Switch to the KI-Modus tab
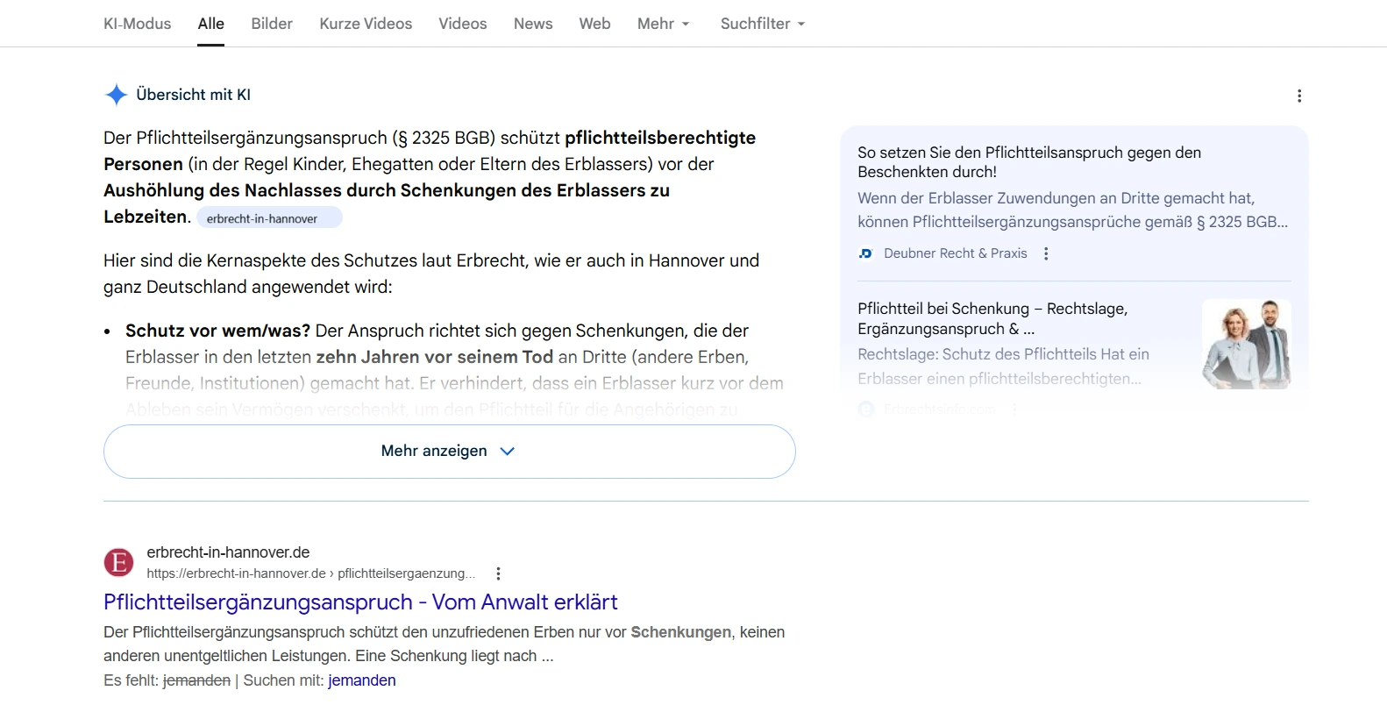The image size is (1387, 712). (137, 24)
